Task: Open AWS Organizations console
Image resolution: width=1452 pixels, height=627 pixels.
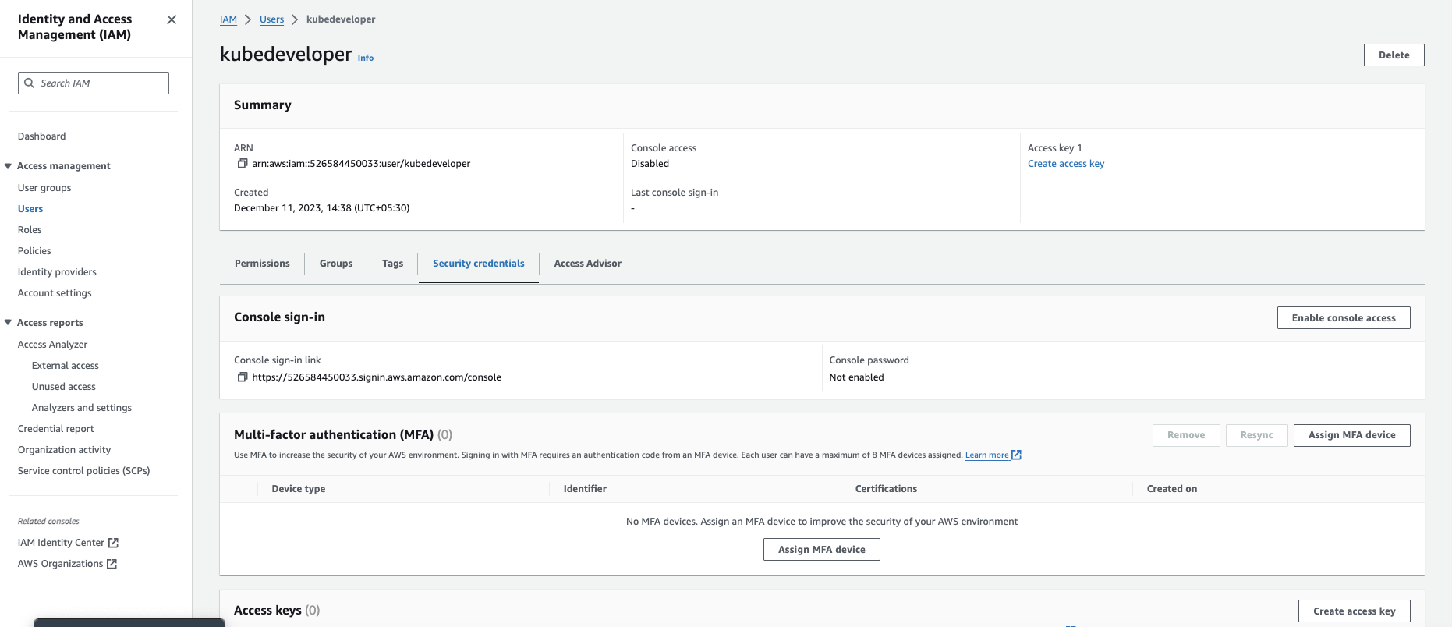Action: click(60, 564)
